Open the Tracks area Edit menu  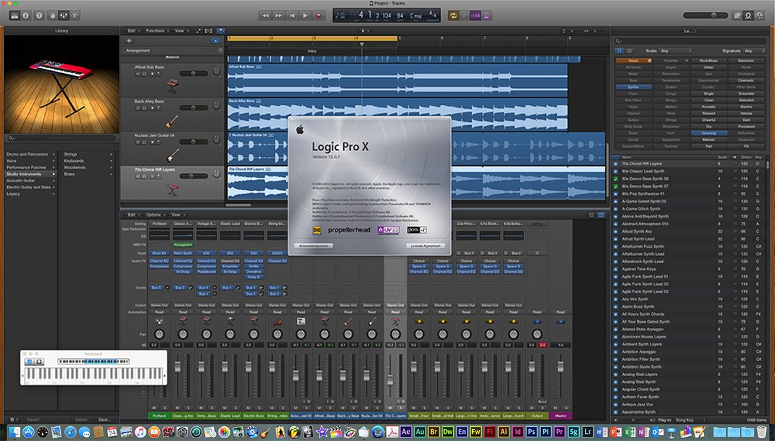click(133, 30)
